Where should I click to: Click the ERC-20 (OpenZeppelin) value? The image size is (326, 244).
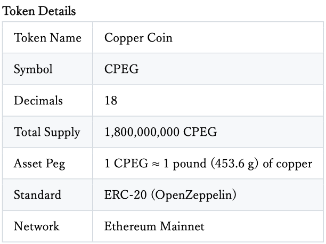[170, 195]
